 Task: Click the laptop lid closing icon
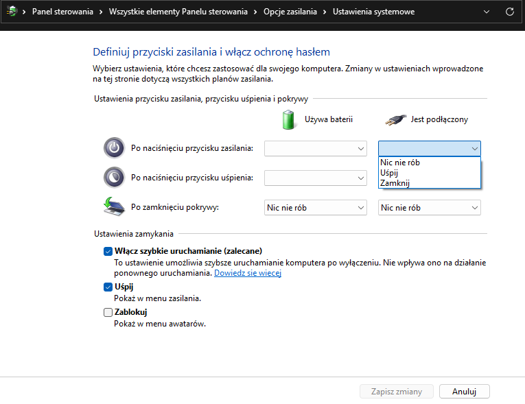pos(114,206)
